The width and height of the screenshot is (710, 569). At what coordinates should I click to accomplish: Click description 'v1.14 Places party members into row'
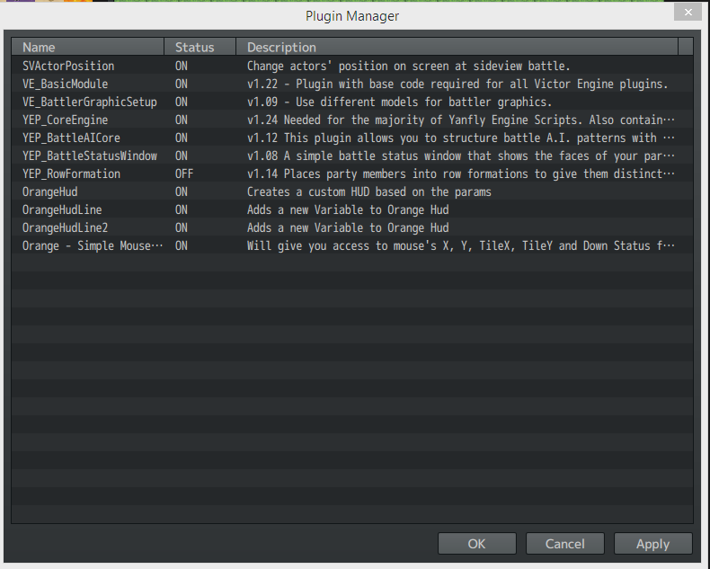pyautogui.click(x=460, y=174)
